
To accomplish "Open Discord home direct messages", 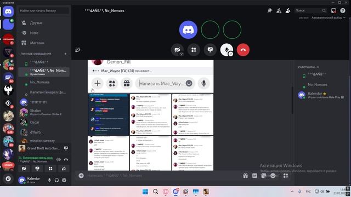I will (x=8, y=11).
